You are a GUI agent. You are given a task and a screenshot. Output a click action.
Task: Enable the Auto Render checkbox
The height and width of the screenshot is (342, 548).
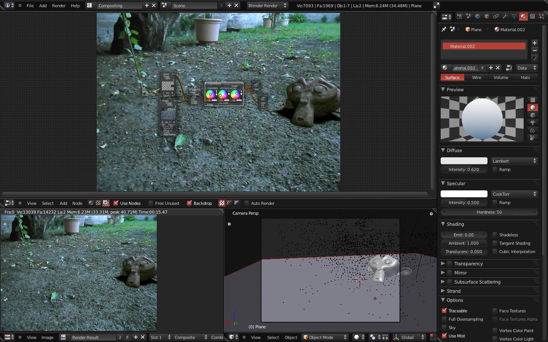[247, 203]
